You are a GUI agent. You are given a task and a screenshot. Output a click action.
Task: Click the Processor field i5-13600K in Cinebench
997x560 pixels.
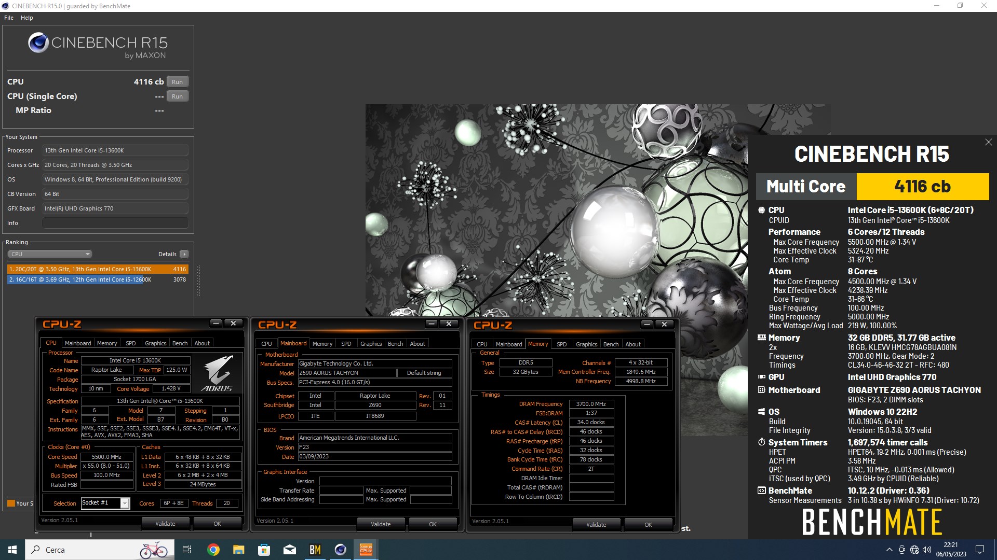coord(115,150)
